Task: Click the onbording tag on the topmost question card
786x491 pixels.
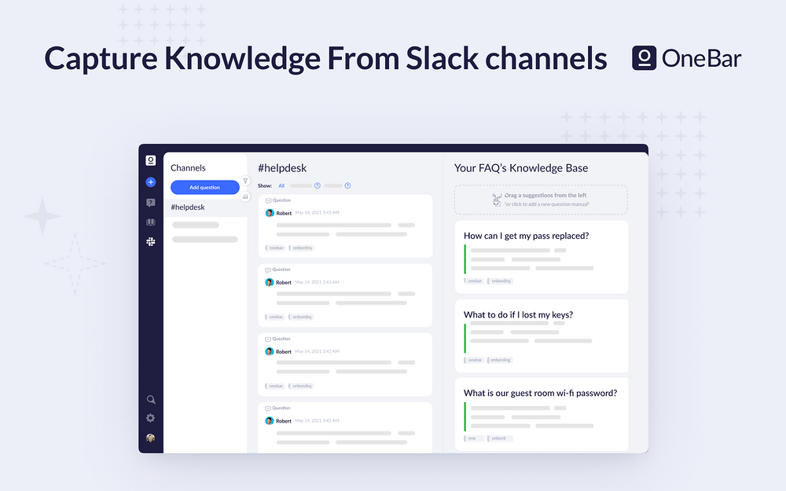Action: click(x=301, y=248)
